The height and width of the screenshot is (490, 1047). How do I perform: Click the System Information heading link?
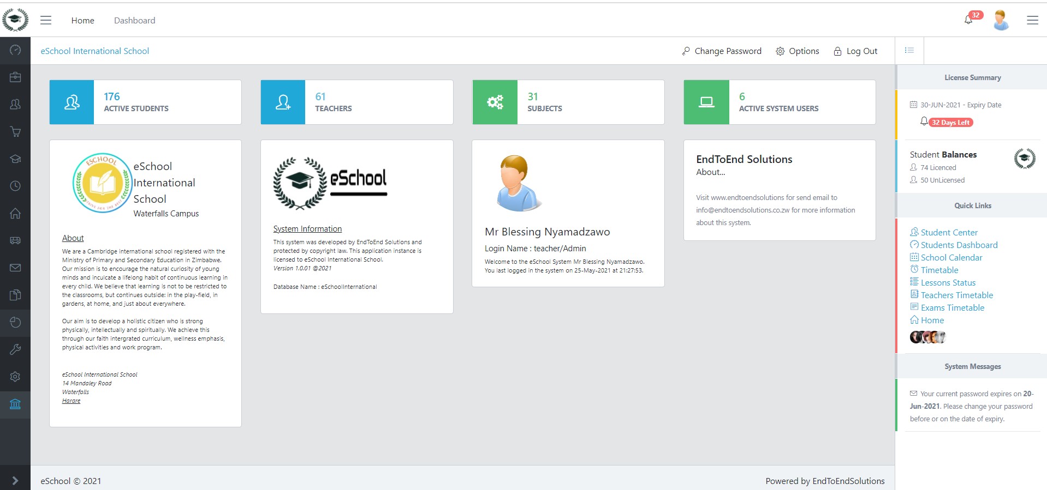coord(307,229)
